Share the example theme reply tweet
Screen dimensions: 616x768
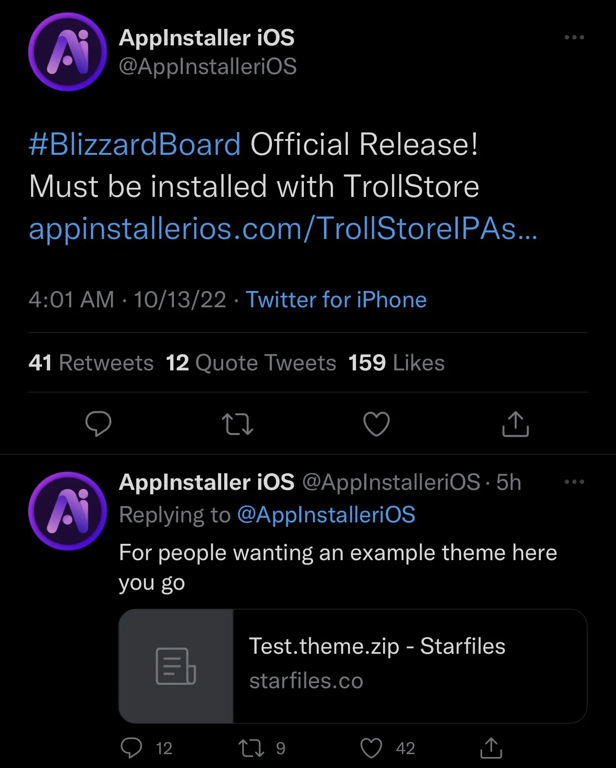coord(491,748)
